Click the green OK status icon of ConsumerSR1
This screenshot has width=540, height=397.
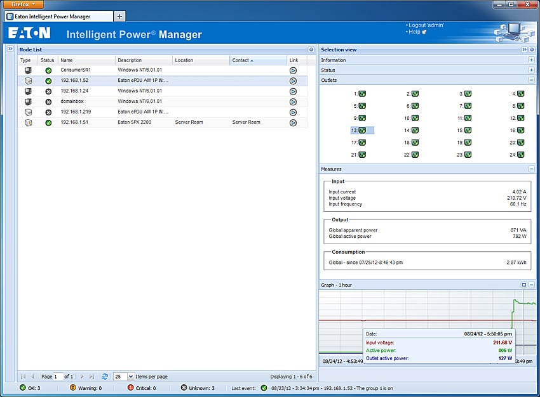(48, 70)
